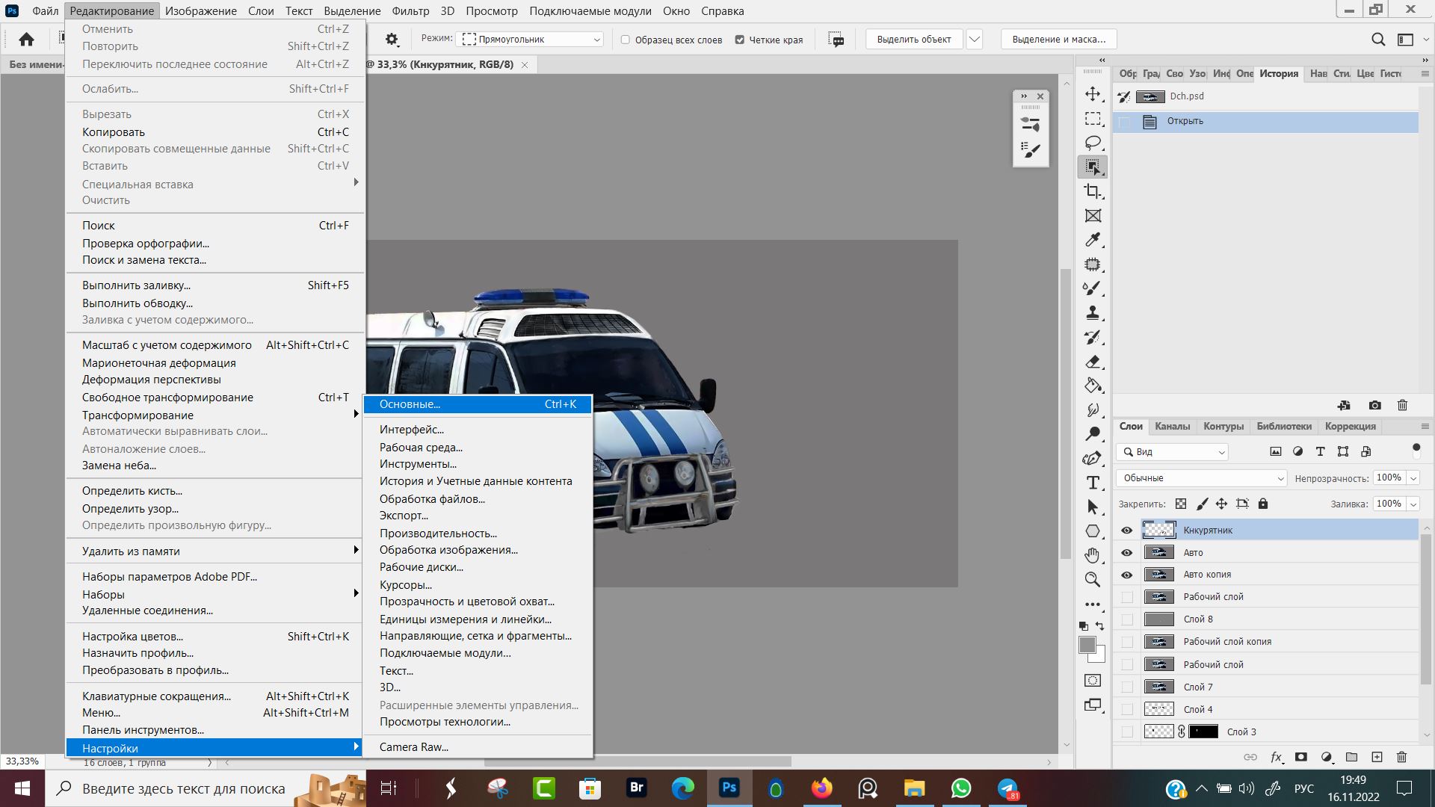Create new snapshot camera icon in History

(1374, 405)
